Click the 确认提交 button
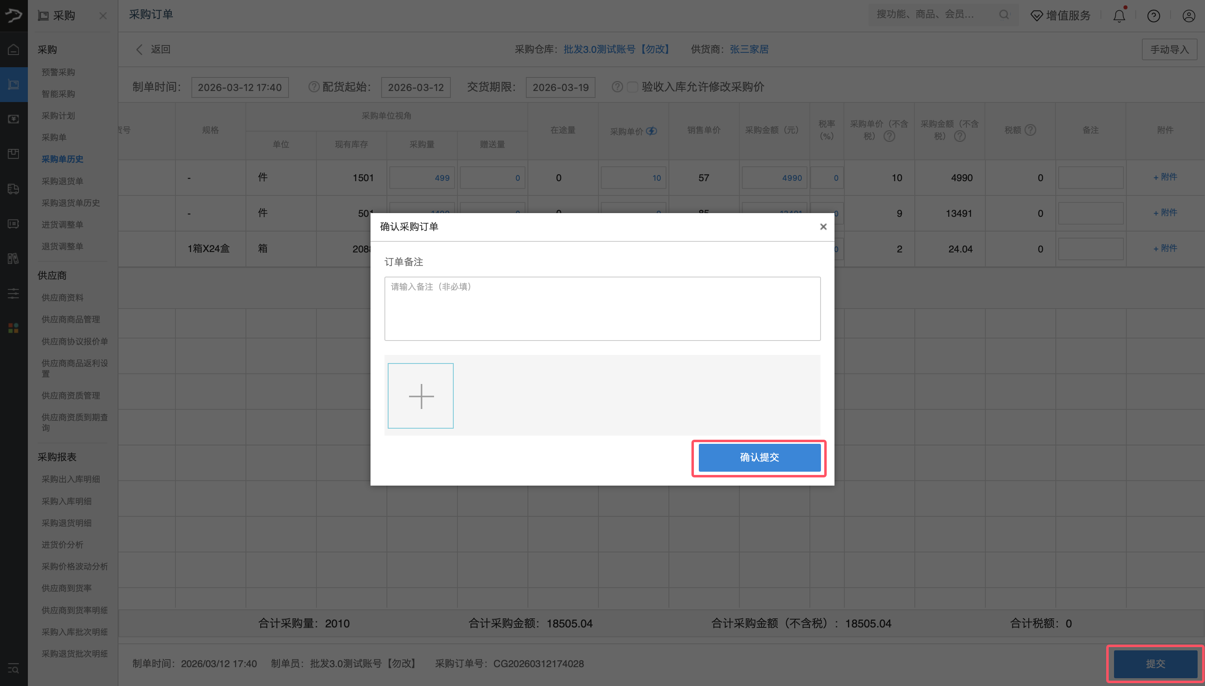 click(759, 457)
